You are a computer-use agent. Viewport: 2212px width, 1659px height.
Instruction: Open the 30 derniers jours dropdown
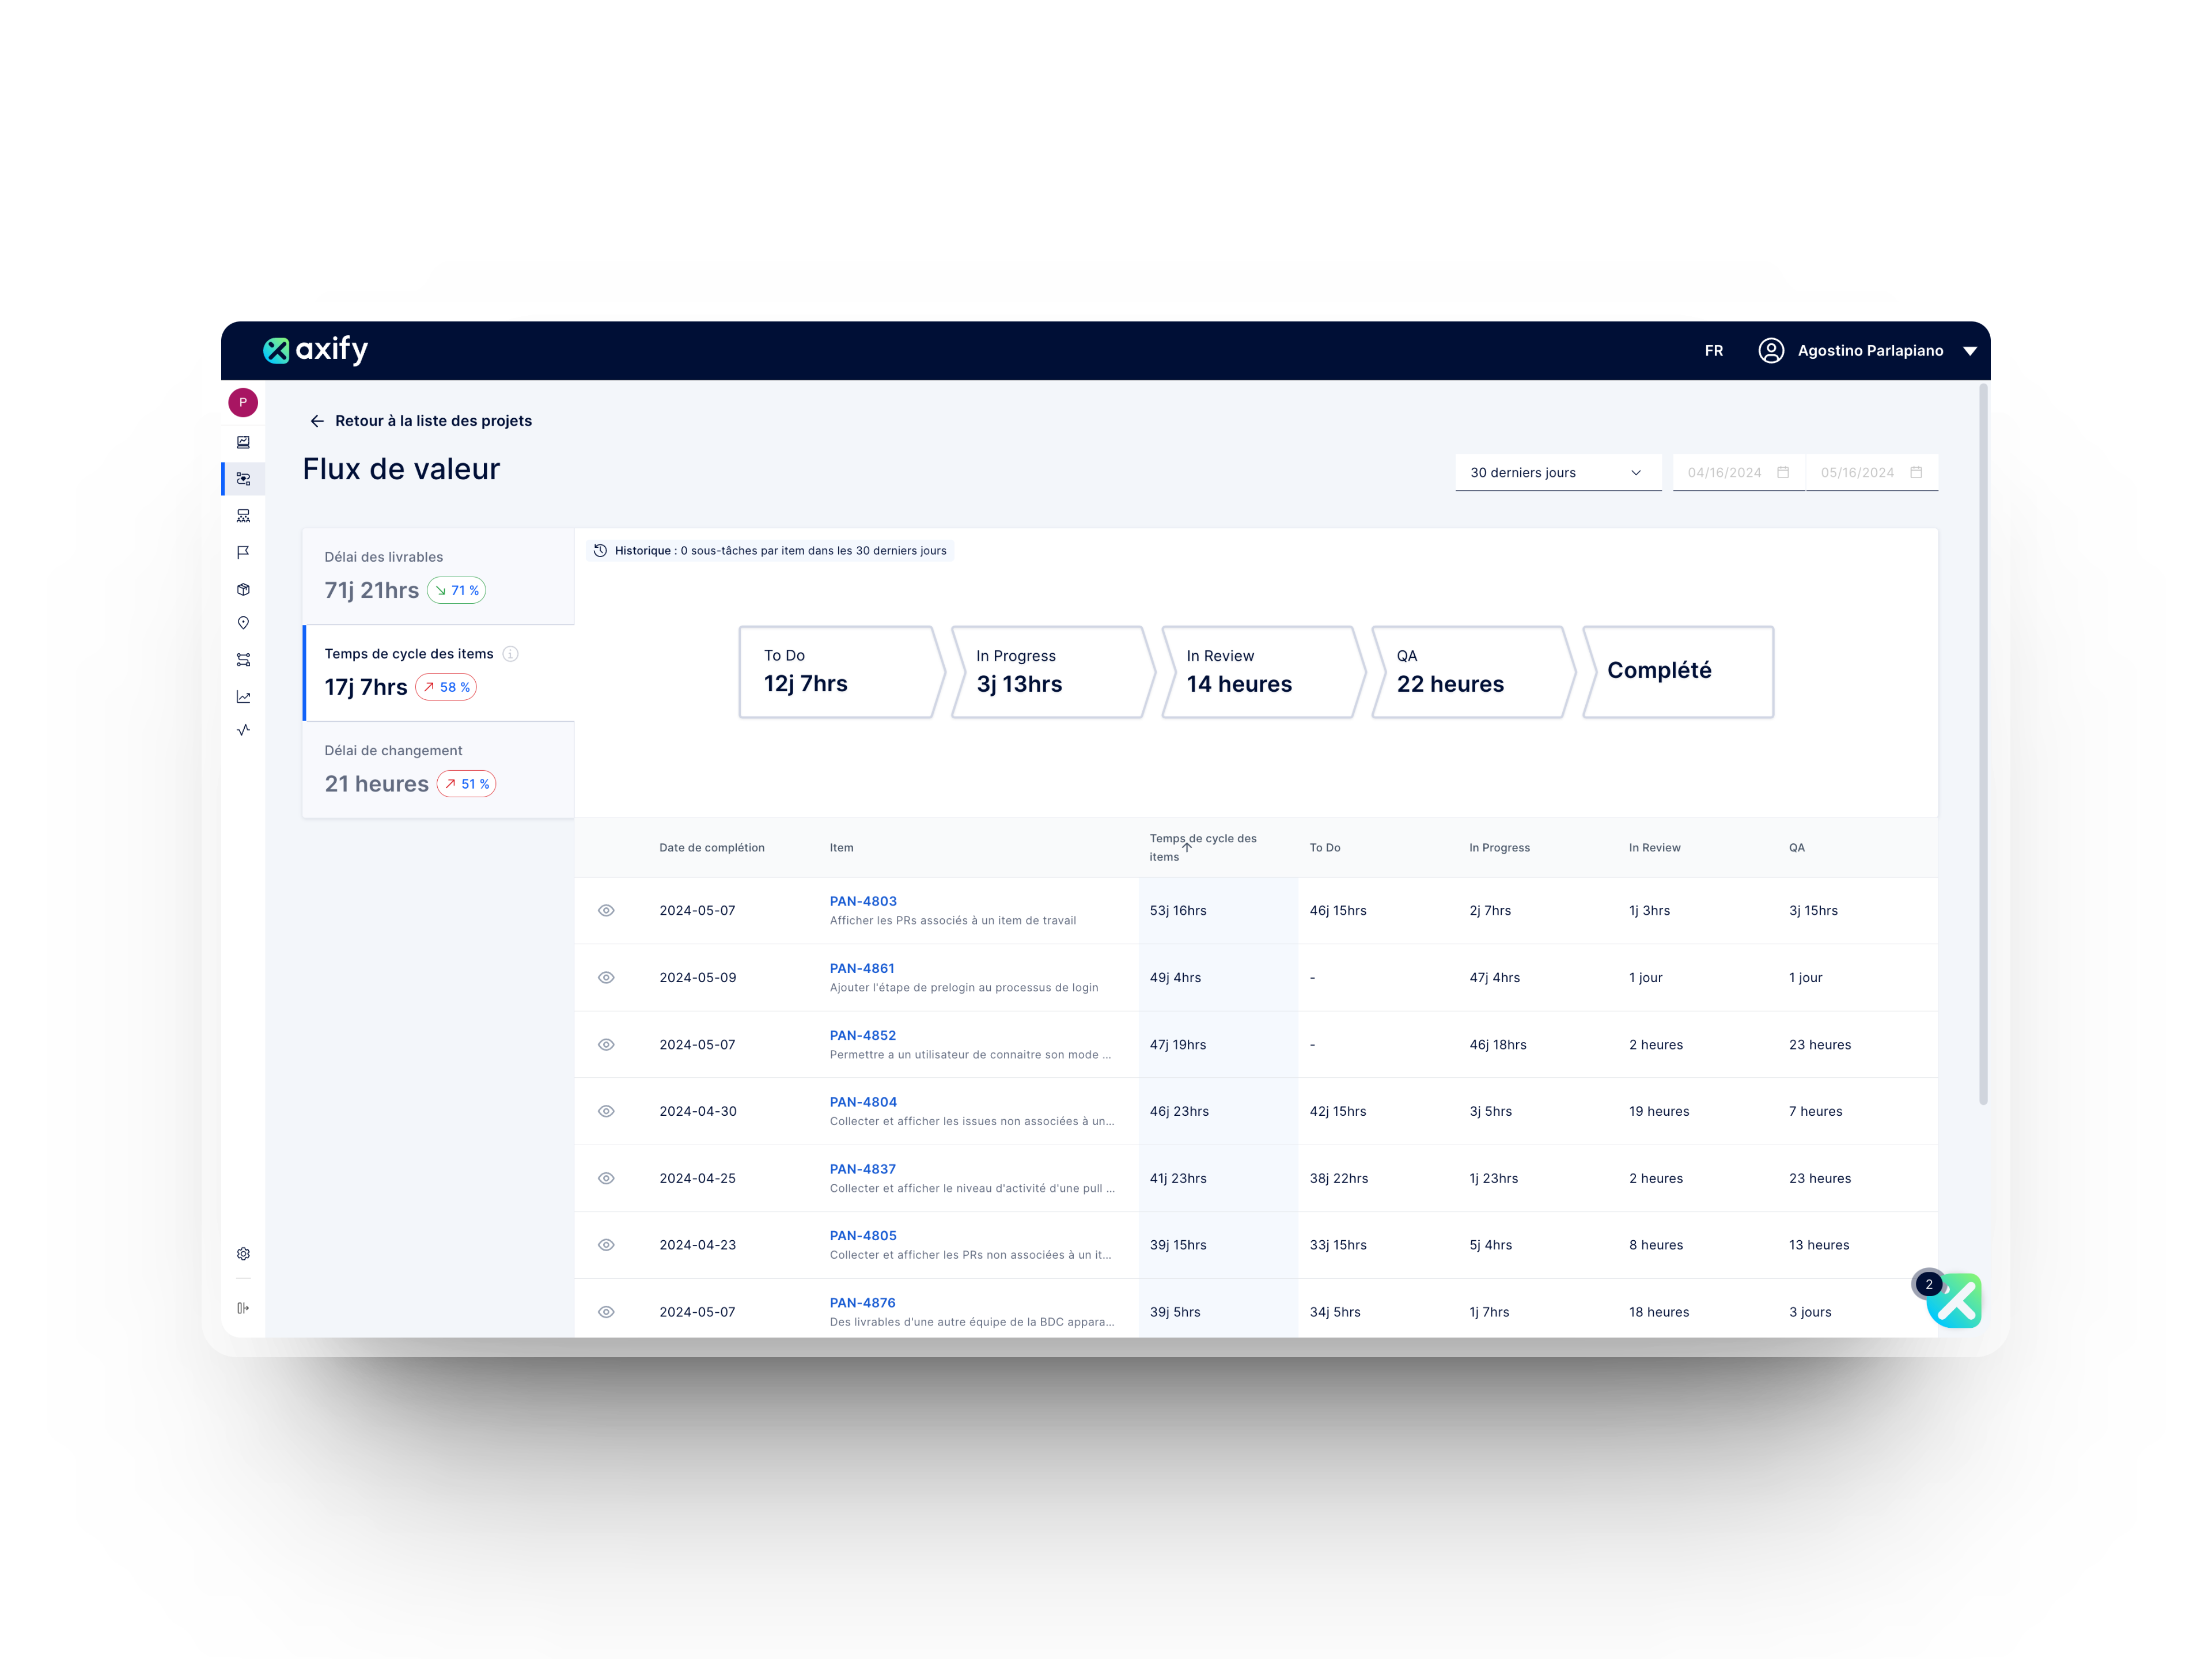(x=1556, y=472)
